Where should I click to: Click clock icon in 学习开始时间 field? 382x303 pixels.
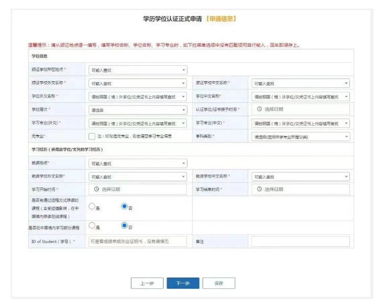[x=96, y=189]
